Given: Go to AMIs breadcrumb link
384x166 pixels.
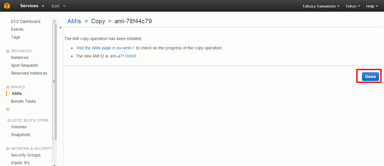Looking at the screenshot, I should coord(74,21).
